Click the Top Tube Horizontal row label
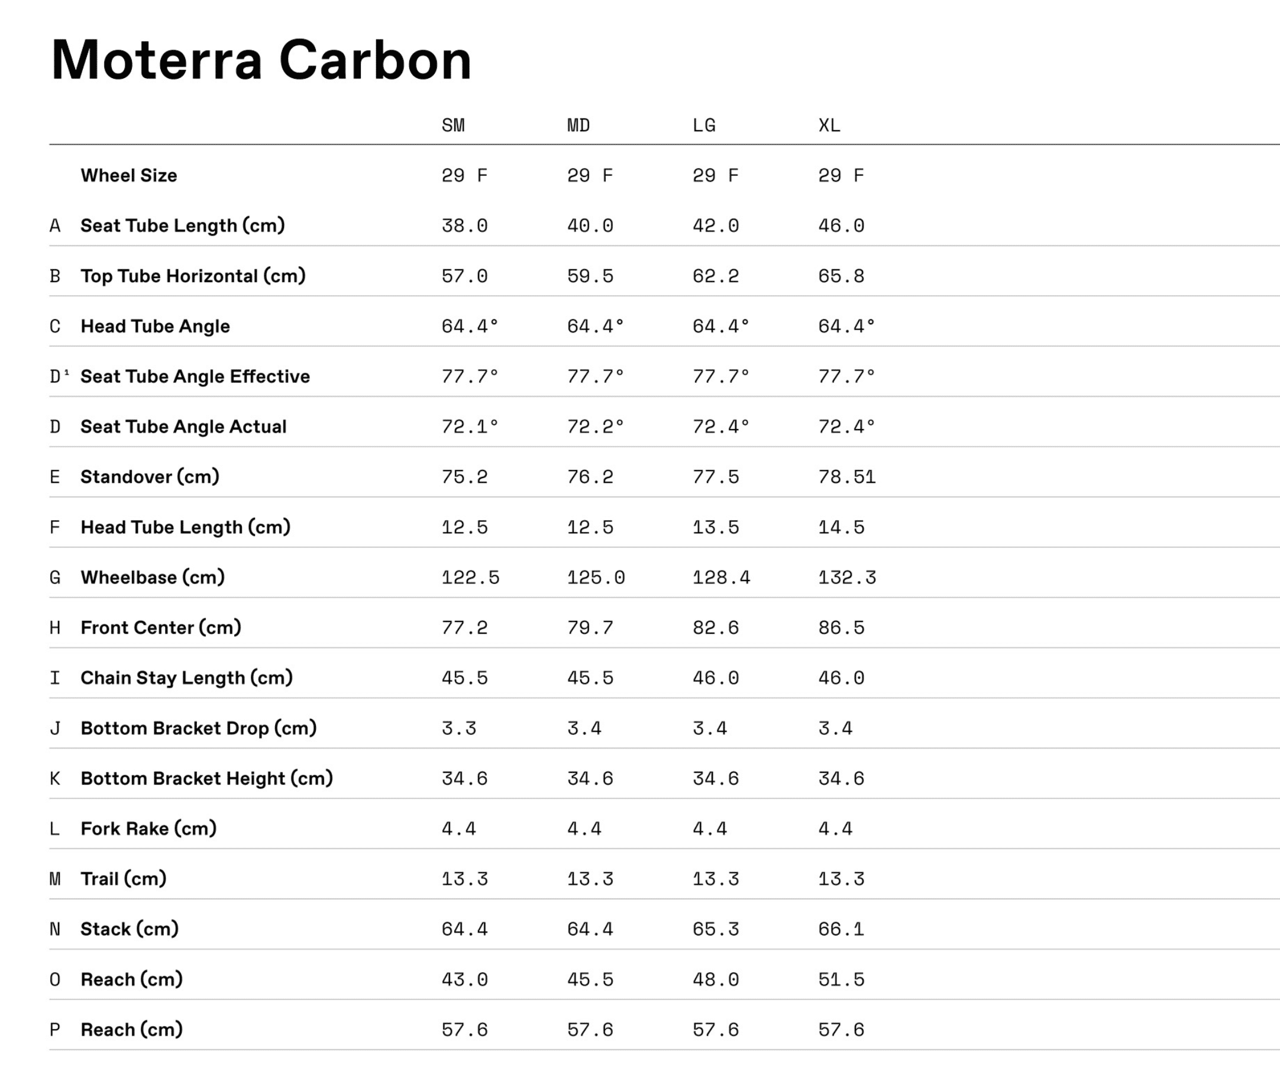Screen dimensions: 1280x1090 [193, 276]
